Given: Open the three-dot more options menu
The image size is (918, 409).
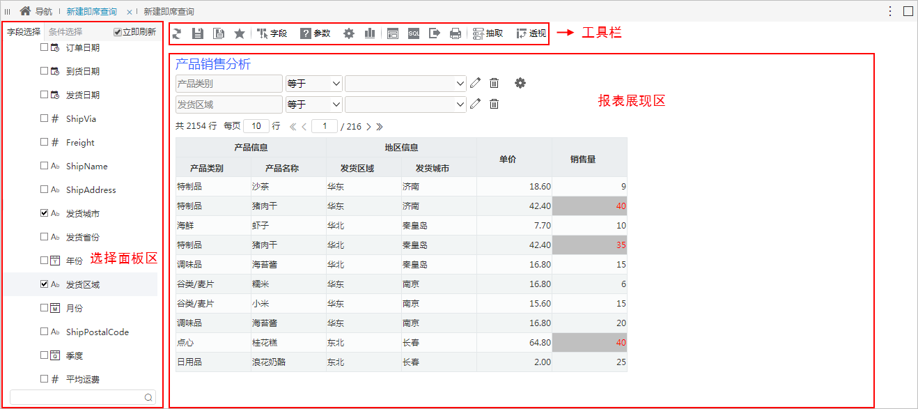Looking at the screenshot, I should point(890,11).
